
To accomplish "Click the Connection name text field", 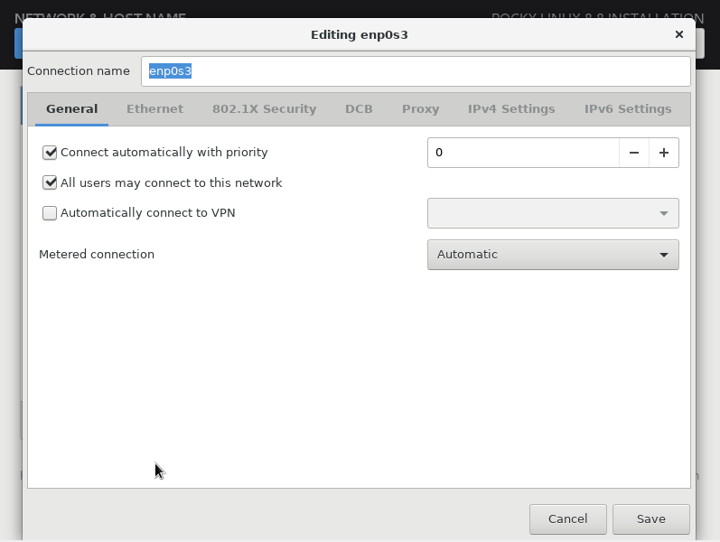I will click(416, 71).
